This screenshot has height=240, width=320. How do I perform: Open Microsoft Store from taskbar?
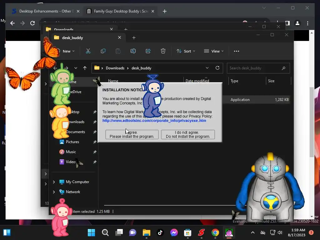coord(187,232)
